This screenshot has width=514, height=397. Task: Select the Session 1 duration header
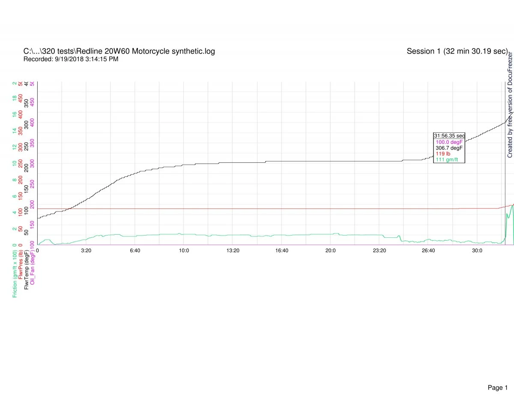pos(457,51)
